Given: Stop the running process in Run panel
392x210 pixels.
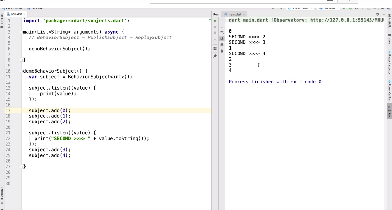Looking at the screenshot, I should 215,27.
